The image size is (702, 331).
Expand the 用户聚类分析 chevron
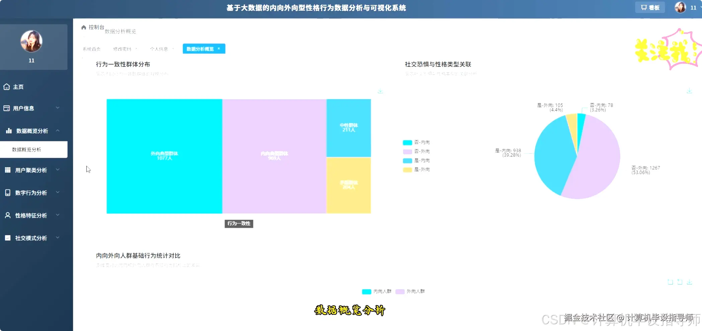58,170
